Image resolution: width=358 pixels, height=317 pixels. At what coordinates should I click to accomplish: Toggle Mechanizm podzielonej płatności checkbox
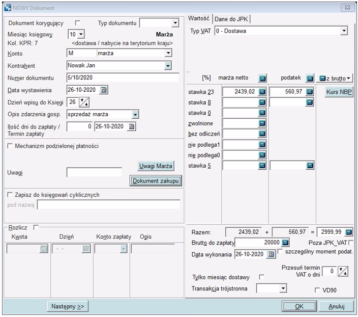click(10, 146)
